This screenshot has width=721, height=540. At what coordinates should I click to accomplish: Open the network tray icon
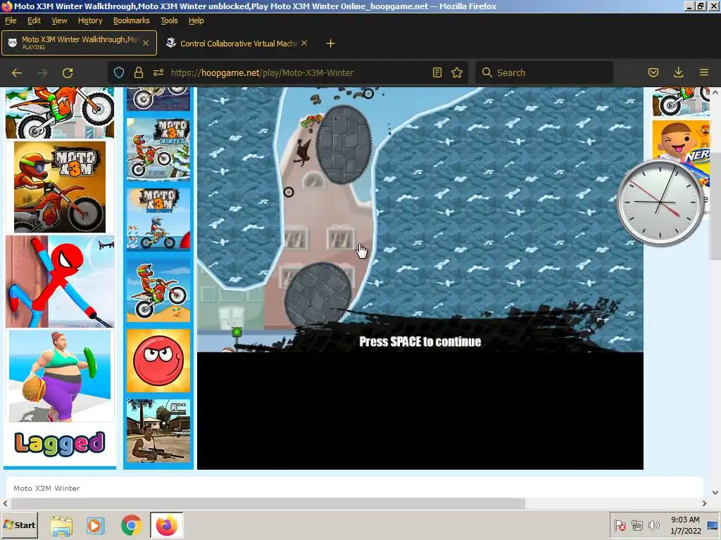click(x=637, y=525)
